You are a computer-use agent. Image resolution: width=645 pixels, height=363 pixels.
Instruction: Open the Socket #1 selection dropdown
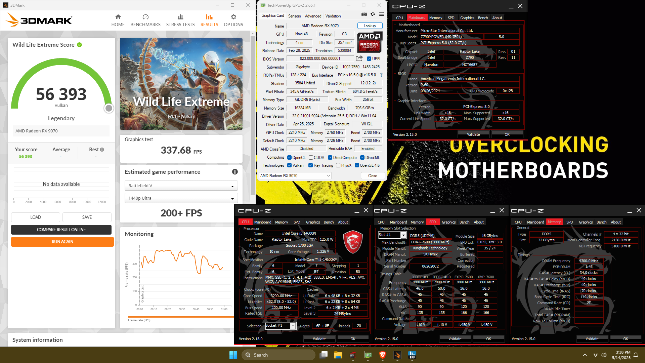point(281,326)
